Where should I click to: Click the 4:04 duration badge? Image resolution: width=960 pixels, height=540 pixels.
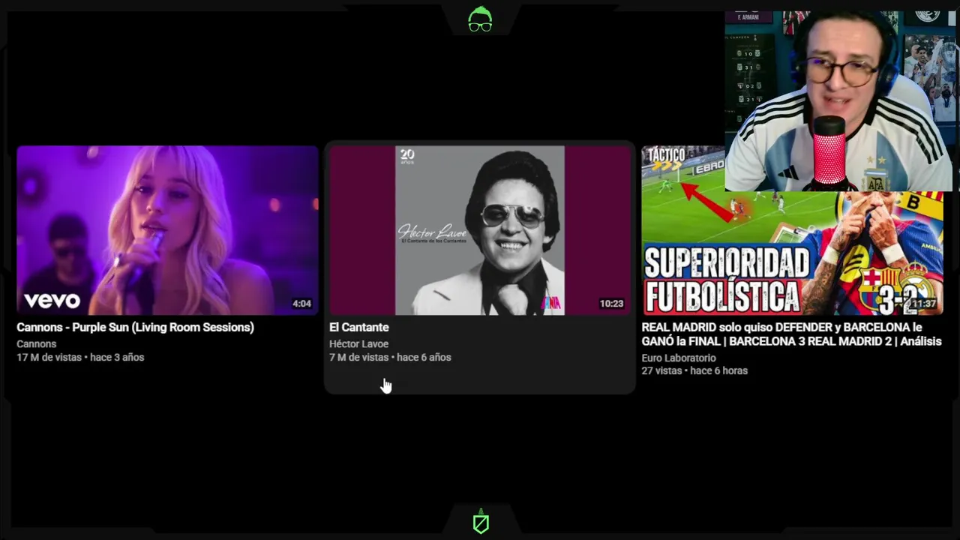tap(301, 304)
